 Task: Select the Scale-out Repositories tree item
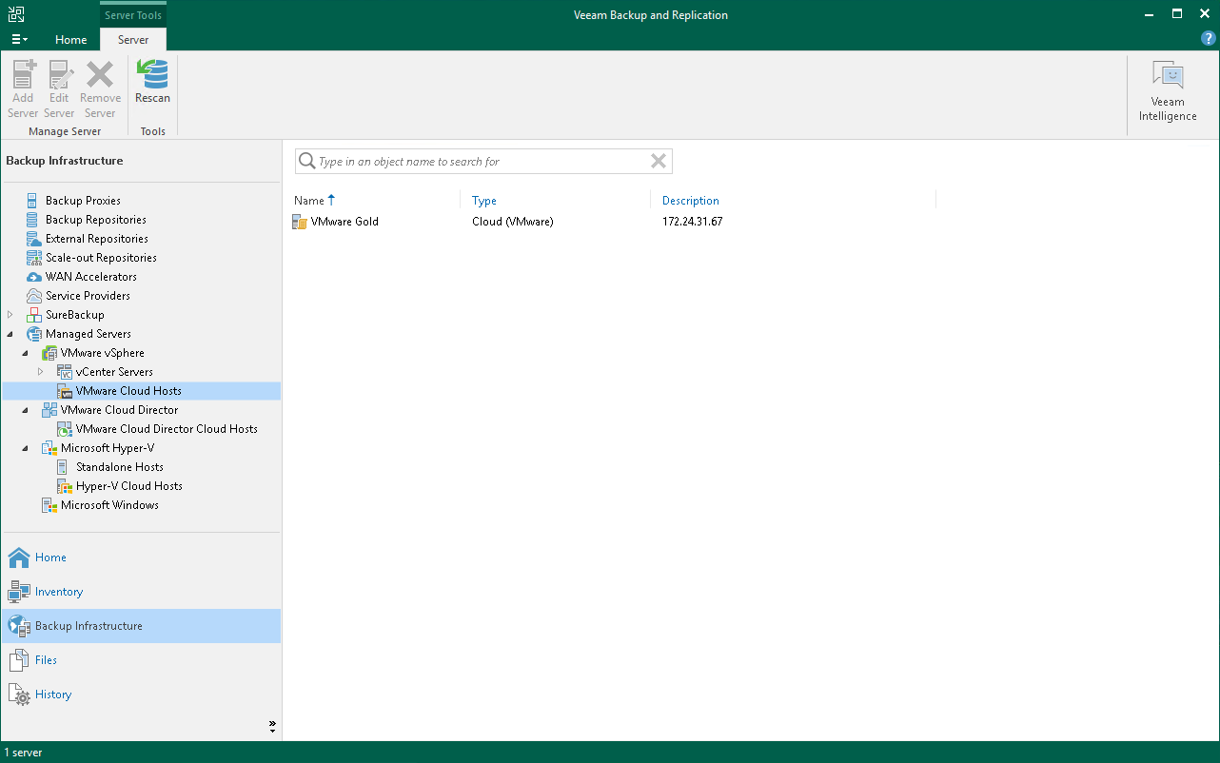pyautogui.click(x=101, y=258)
